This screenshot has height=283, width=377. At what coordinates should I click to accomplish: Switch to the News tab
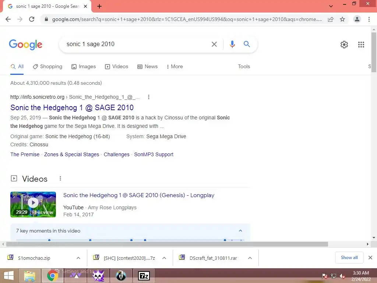coord(147,67)
